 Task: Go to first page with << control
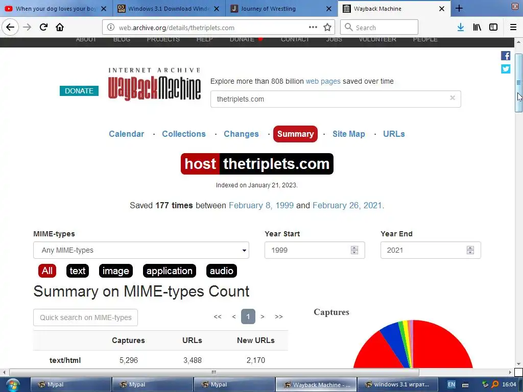[218, 316]
